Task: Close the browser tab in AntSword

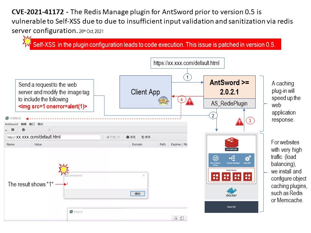Action: point(49,129)
